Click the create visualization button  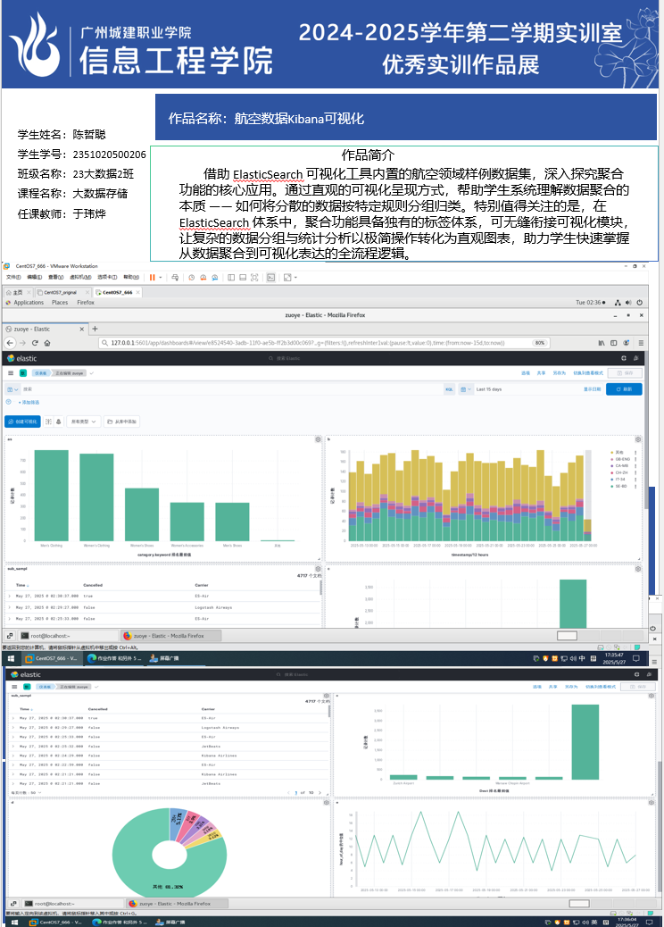tap(22, 421)
